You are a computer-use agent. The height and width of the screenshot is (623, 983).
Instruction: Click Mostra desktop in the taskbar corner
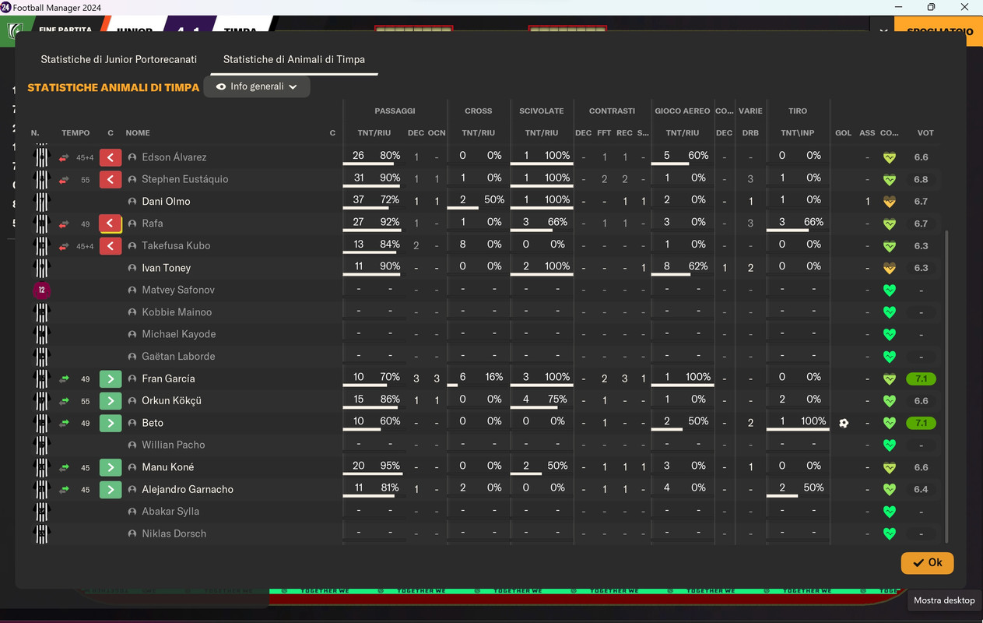[x=943, y=600]
